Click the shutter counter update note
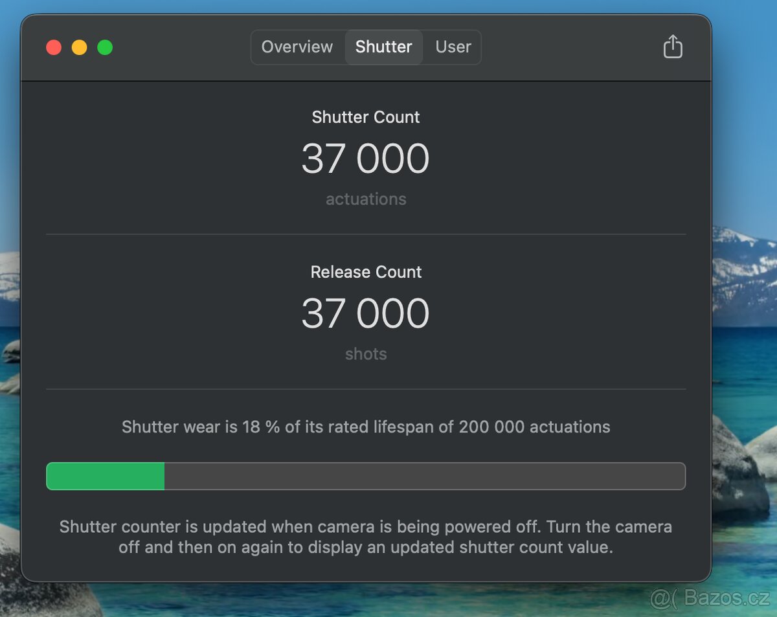This screenshot has width=777, height=617. coord(366,537)
